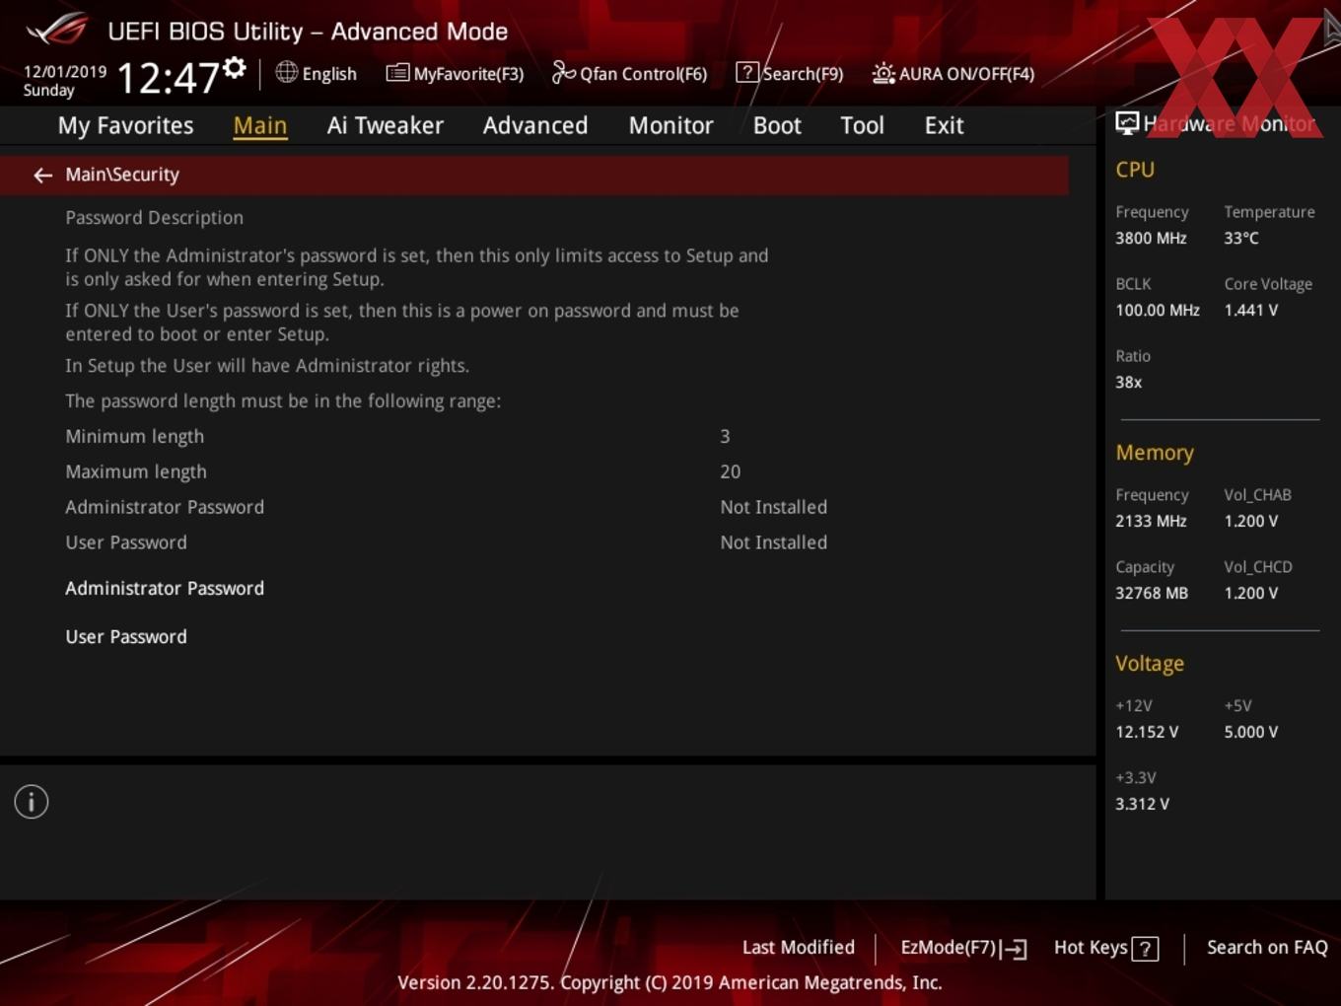Click the 12:47 clock display
This screenshot has height=1006, width=1341.
168,78
